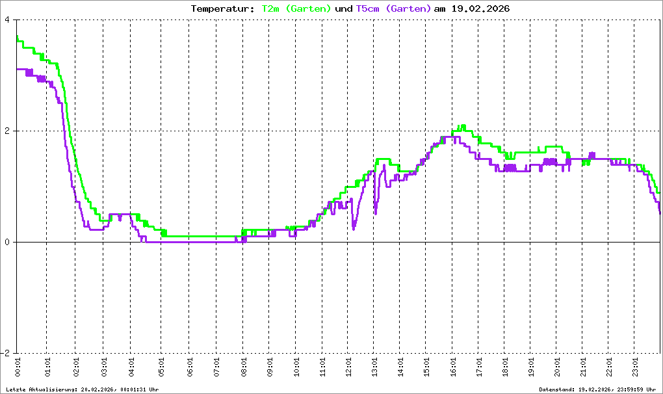The width and height of the screenshot is (663, 394).
Task: Click the y-axis label -2
Action: (5, 354)
